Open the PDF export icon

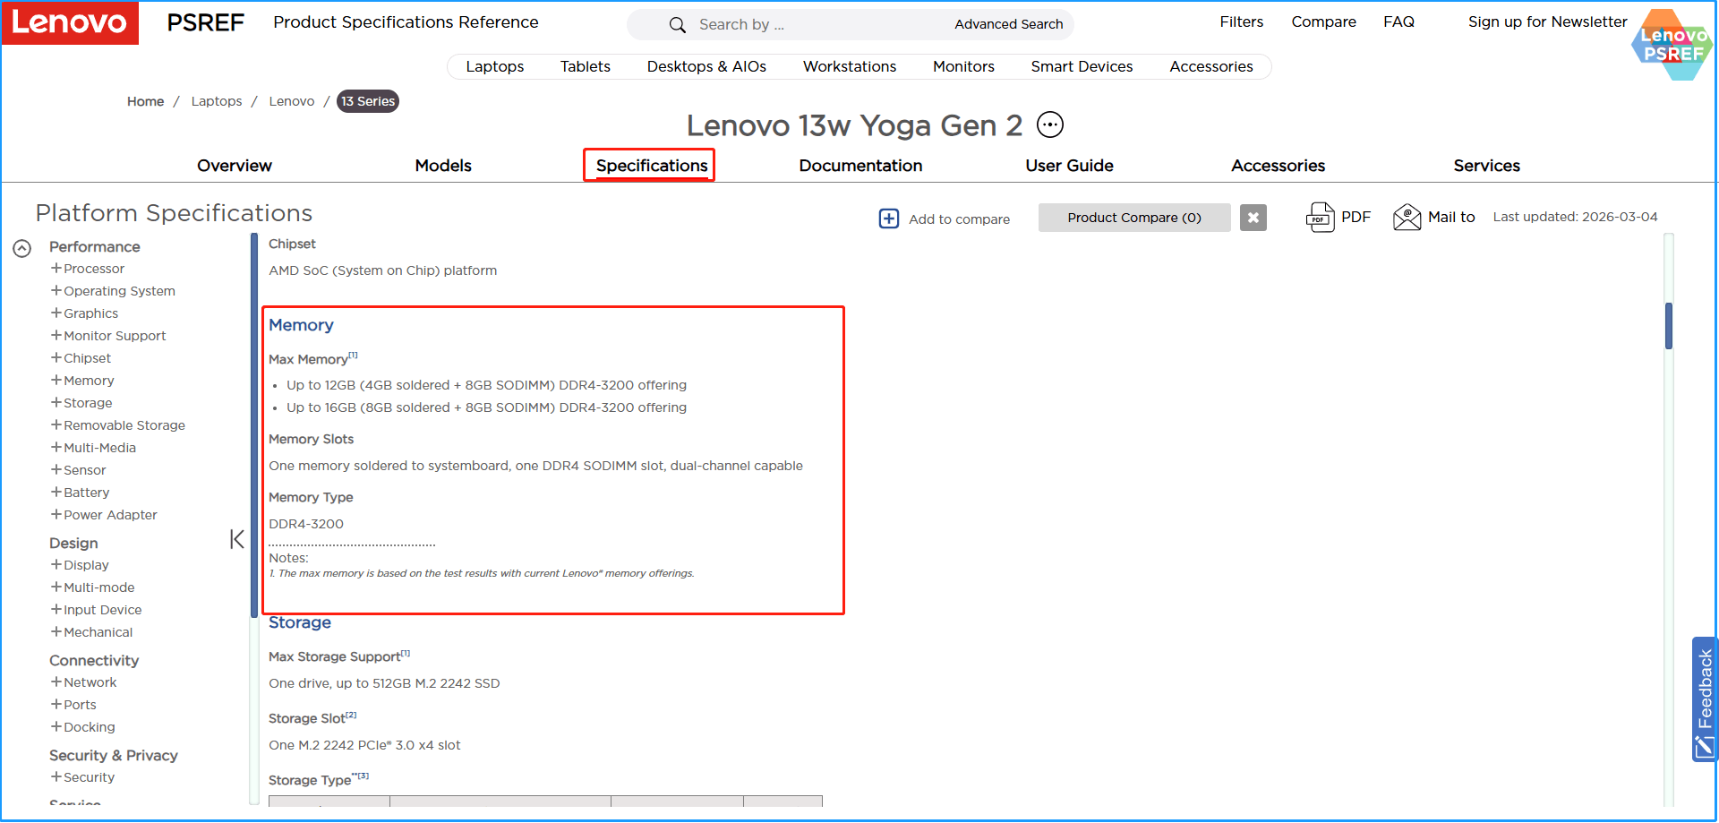1321,217
